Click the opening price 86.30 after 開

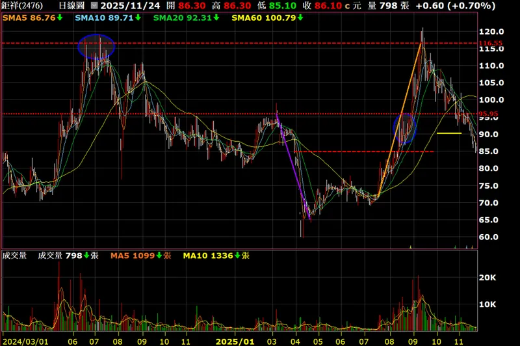(192, 6)
